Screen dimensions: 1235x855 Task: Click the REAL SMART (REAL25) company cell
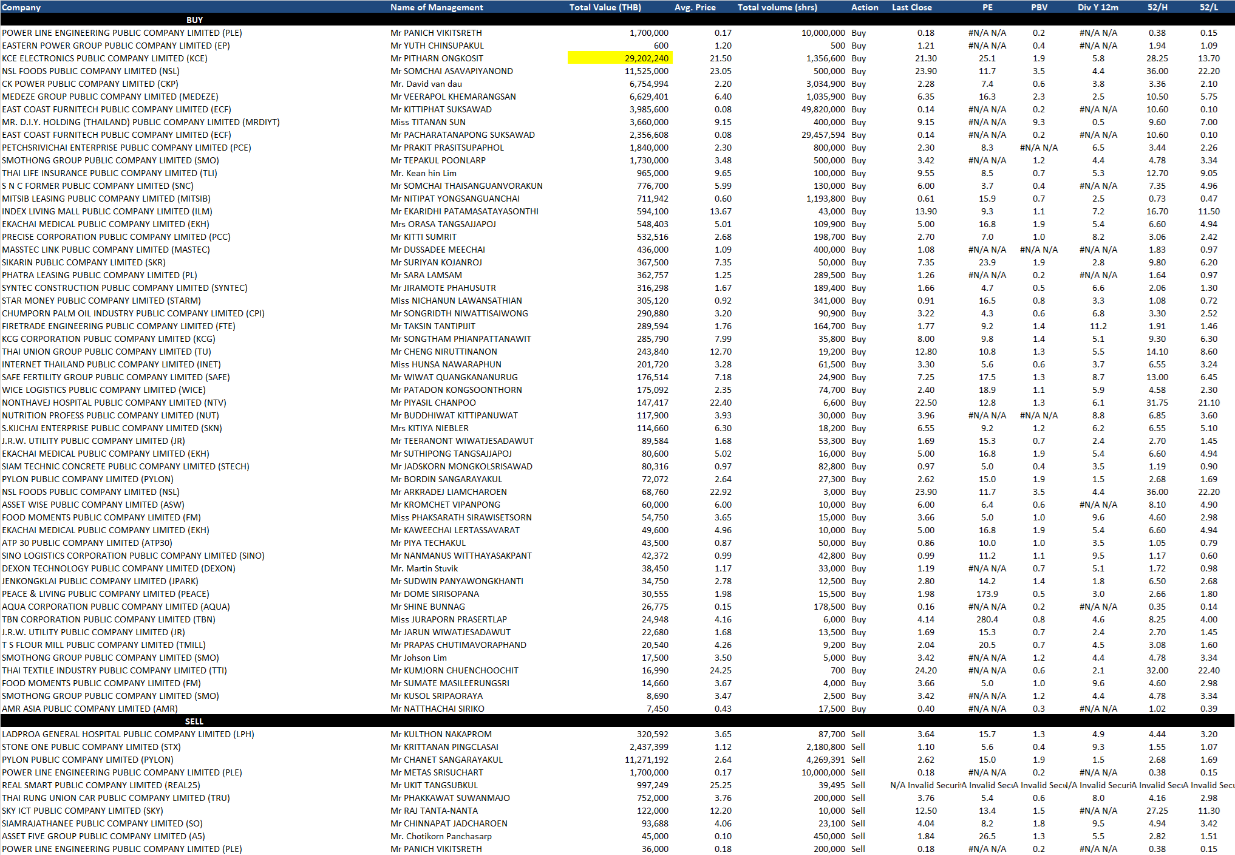click(x=101, y=785)
